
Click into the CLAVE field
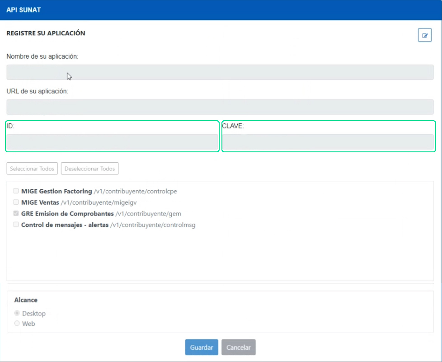click(328, 142)
